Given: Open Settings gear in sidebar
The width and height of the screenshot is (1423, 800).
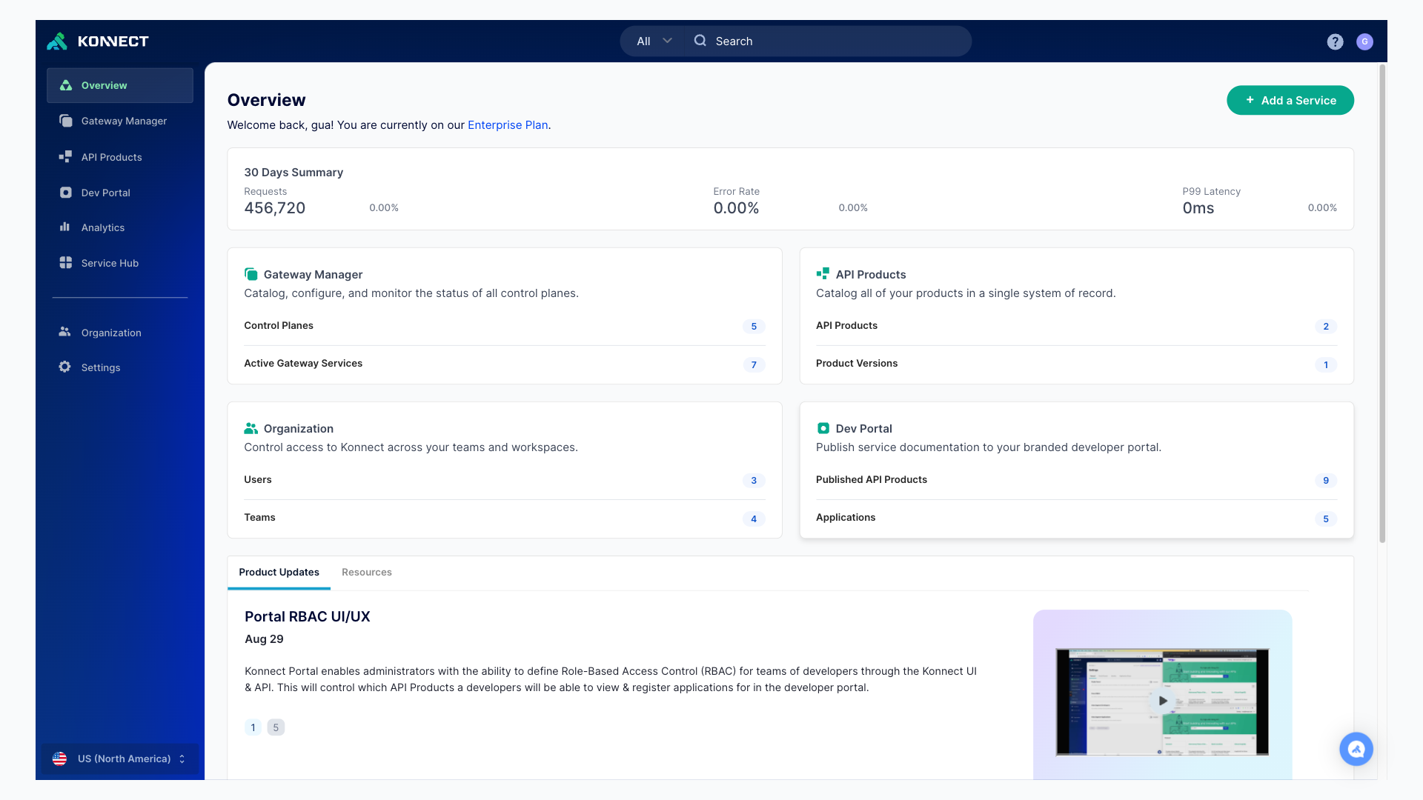Looking at the screenshot, I should point(65,367).
